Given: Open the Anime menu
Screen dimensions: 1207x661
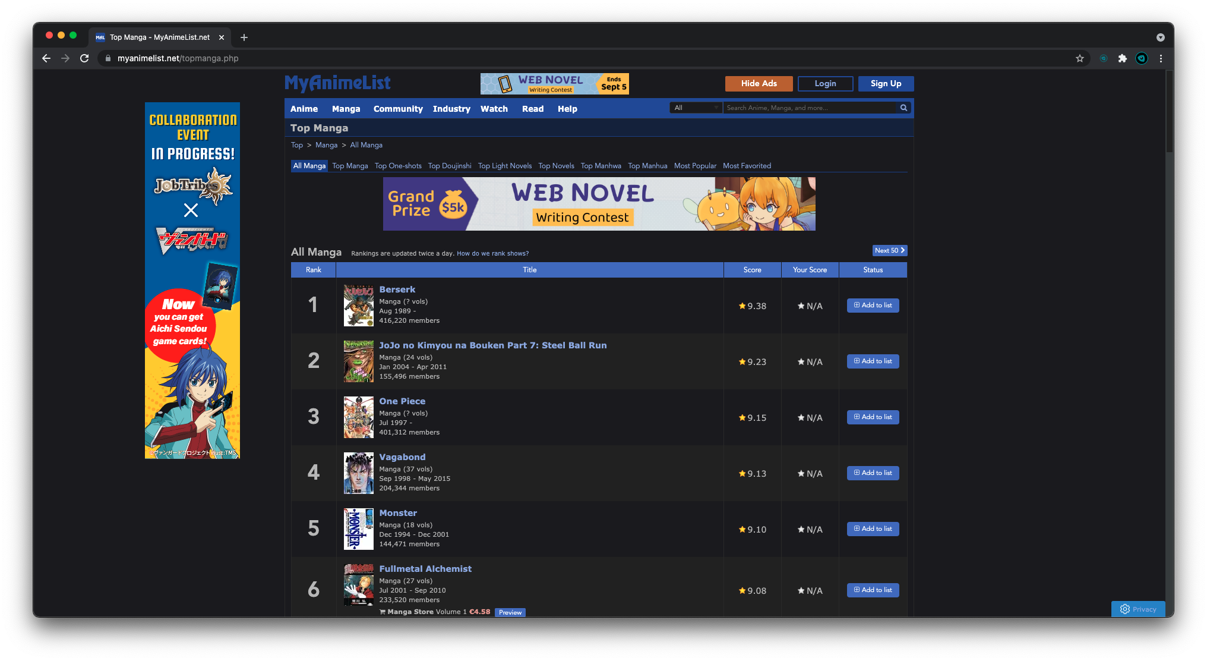Looking at the screenshot, I should click(304, 109).
